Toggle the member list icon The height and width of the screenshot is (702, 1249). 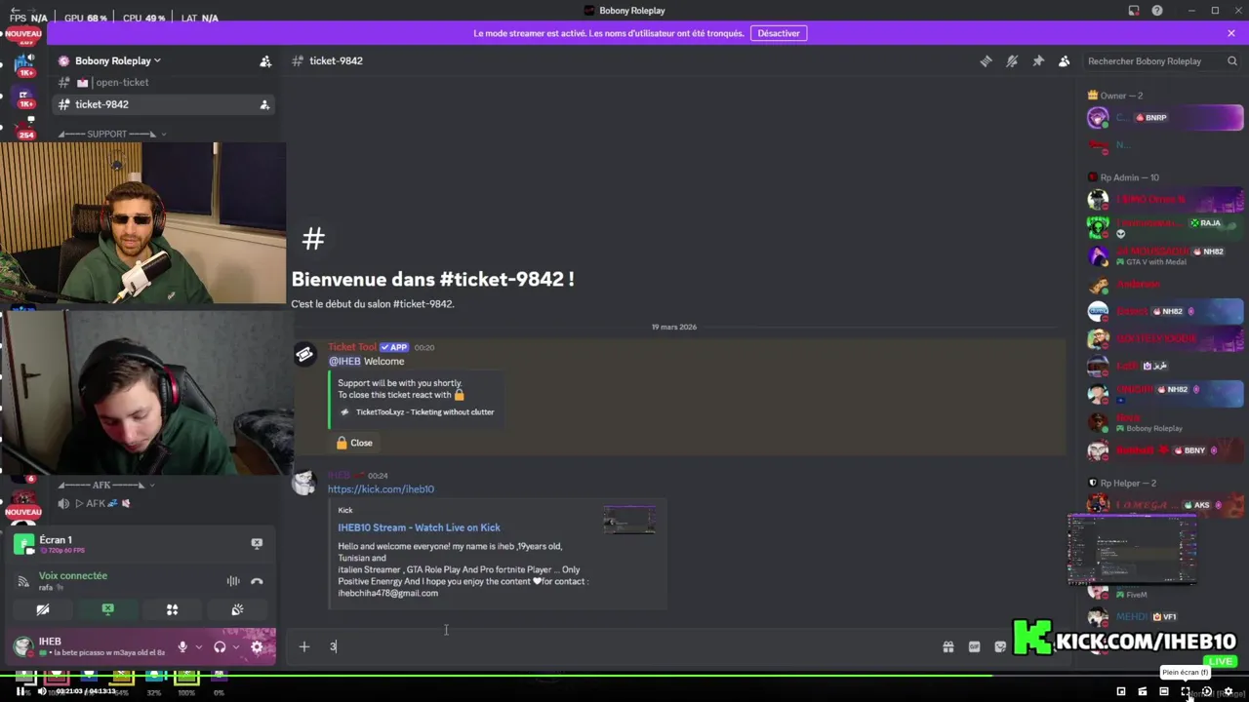1065,60
